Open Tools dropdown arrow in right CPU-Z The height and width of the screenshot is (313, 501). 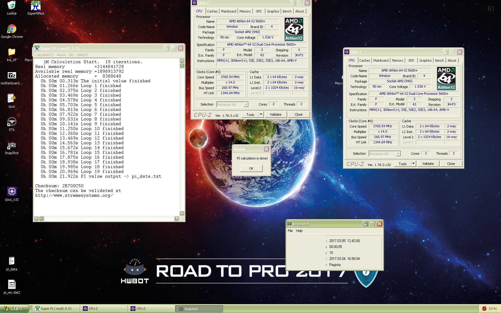click(x=413, y=164)
